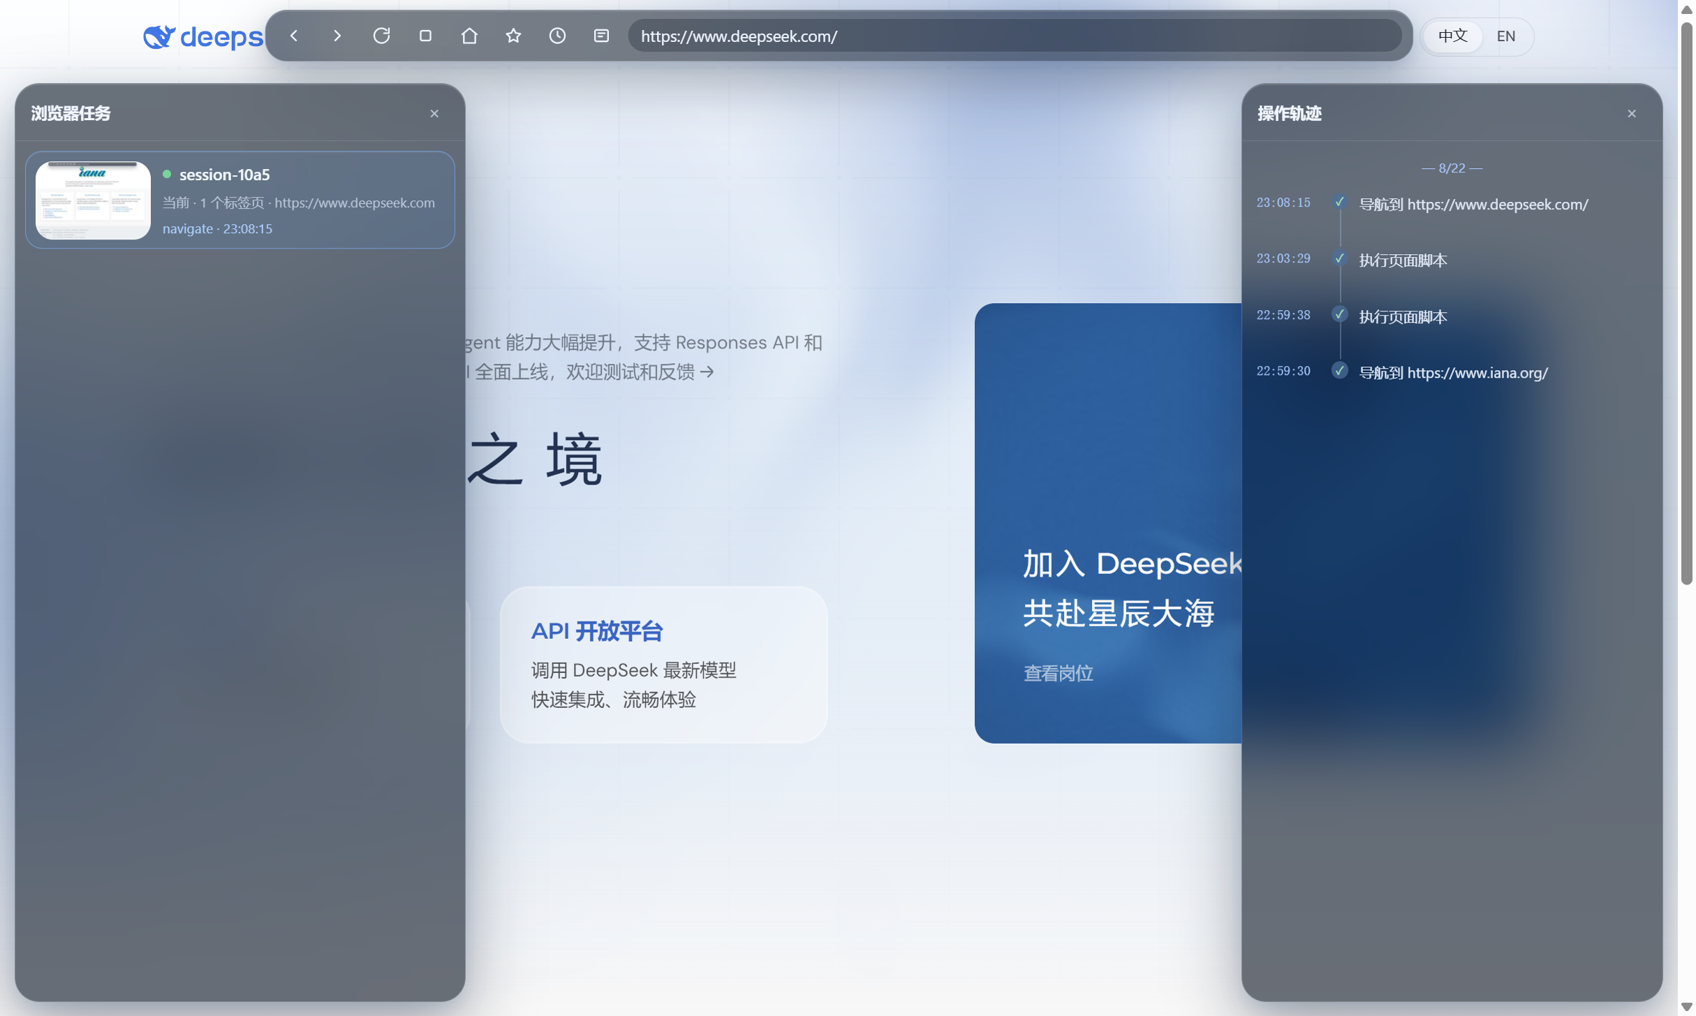The height and width of the screenshot is (1016, 1696).
Task: Click the green status dot of session-10a5
Action: (167, 174)
